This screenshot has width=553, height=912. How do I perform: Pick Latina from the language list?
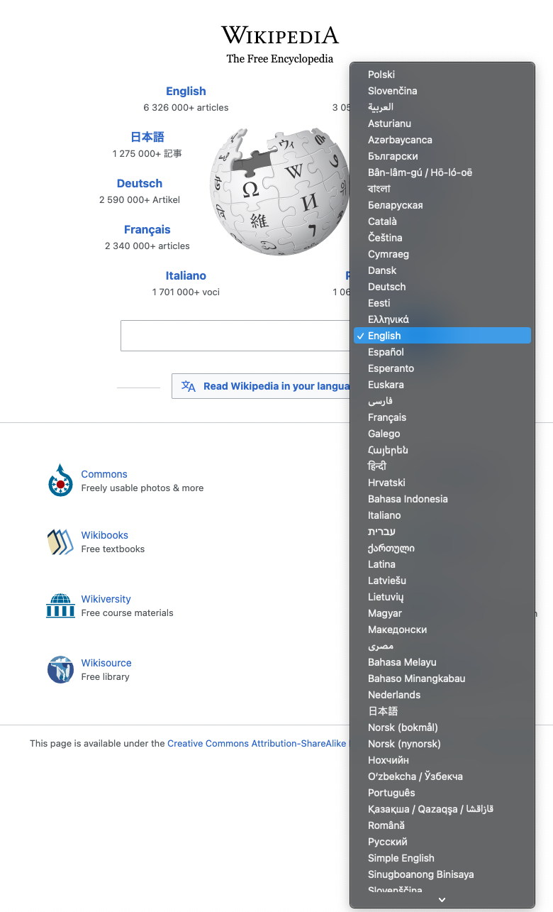coord(442,564)
